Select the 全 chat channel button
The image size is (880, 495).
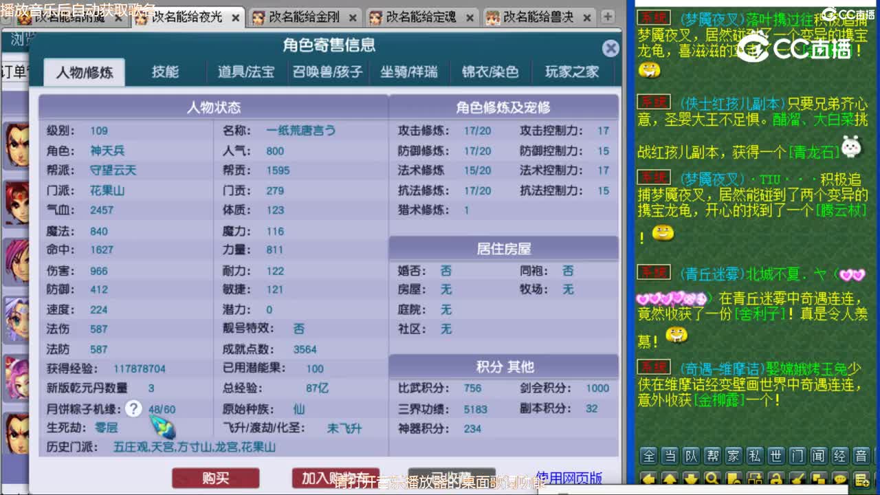(x=648, y=456)
